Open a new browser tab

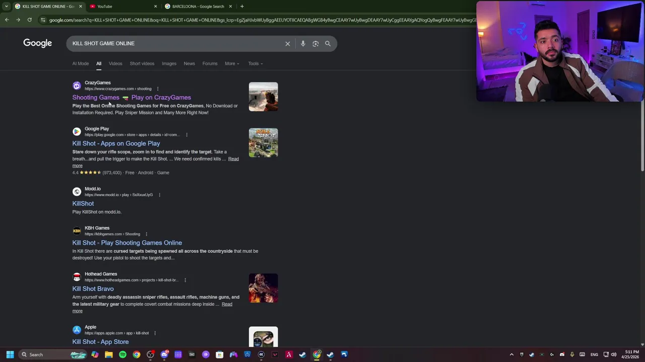pyautogui.click(x=242, y=7)
